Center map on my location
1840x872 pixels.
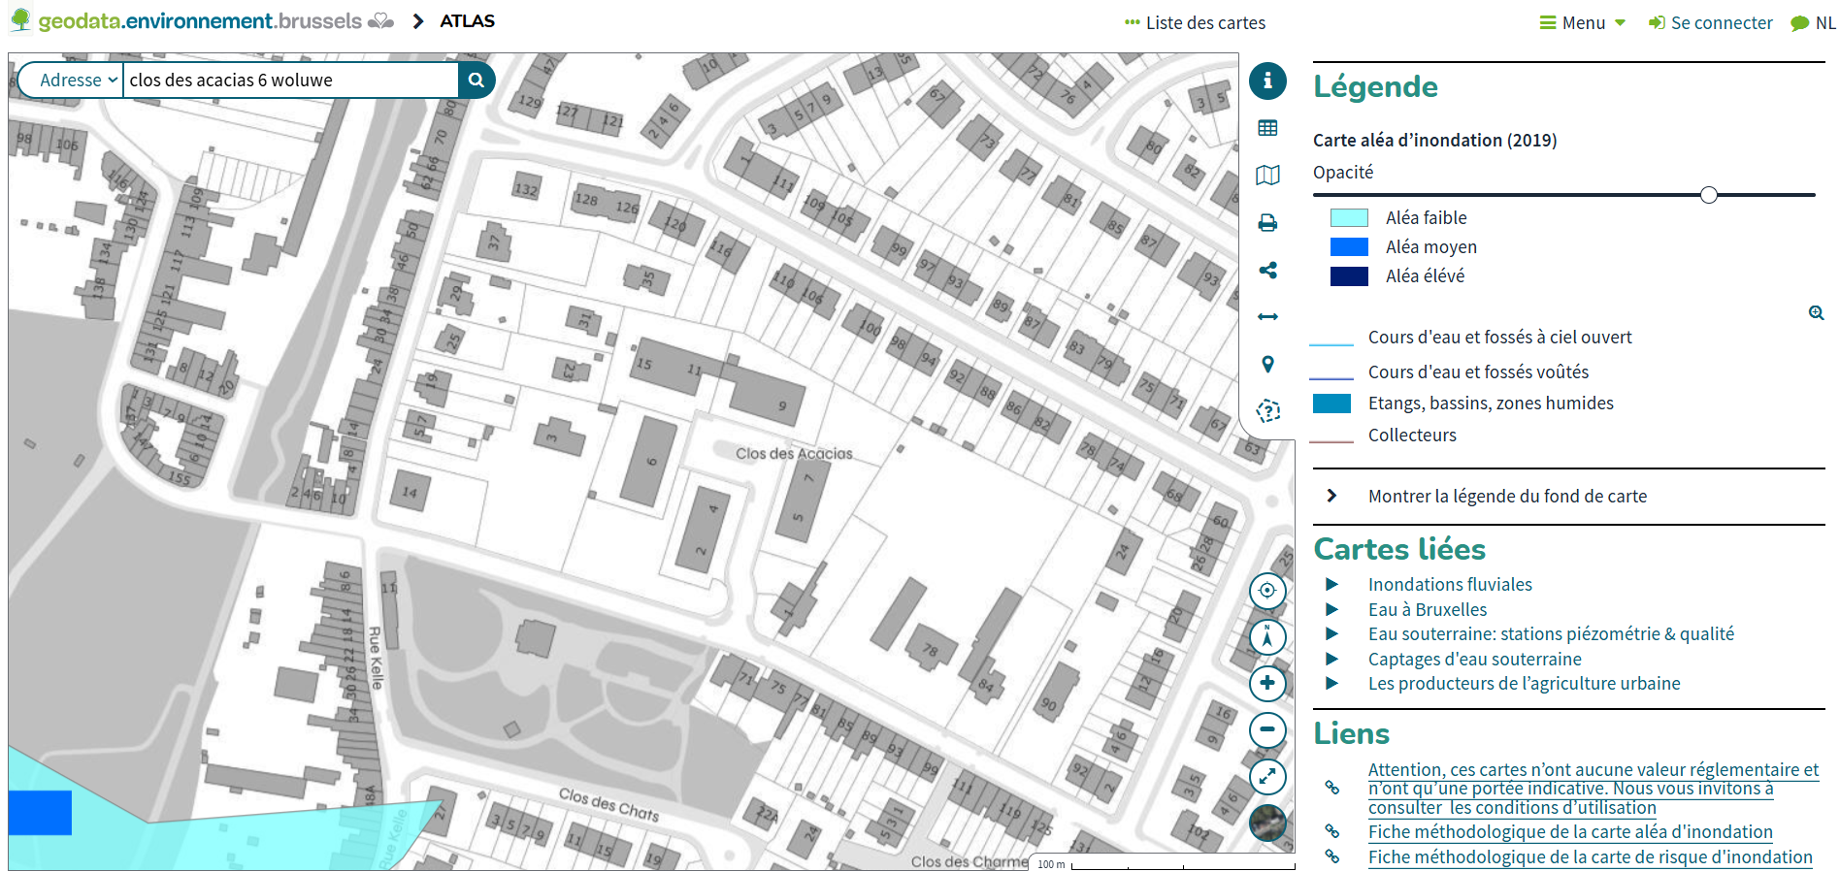[1267, 591]
